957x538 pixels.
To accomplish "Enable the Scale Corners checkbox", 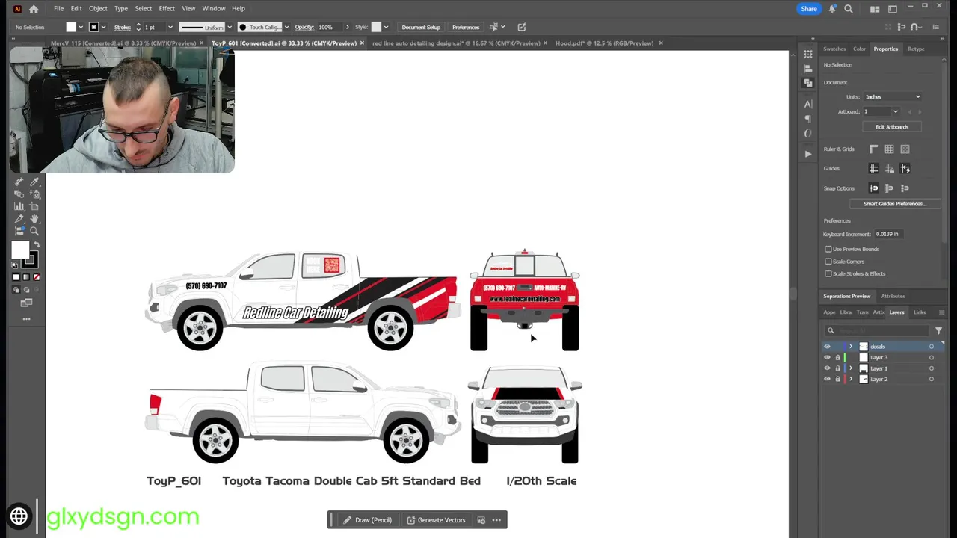I will tap(828, 262).
